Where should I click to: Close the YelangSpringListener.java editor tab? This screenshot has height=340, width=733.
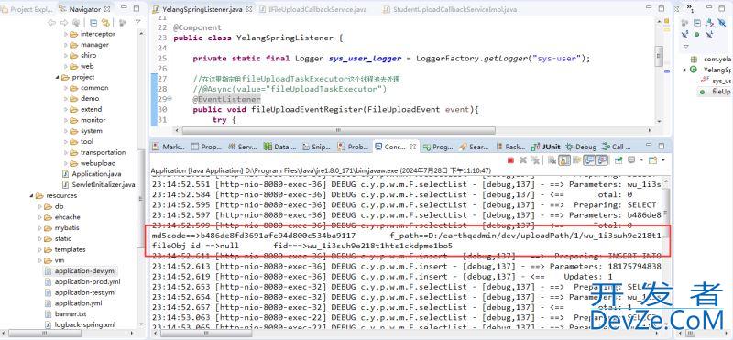click(248, 9)
